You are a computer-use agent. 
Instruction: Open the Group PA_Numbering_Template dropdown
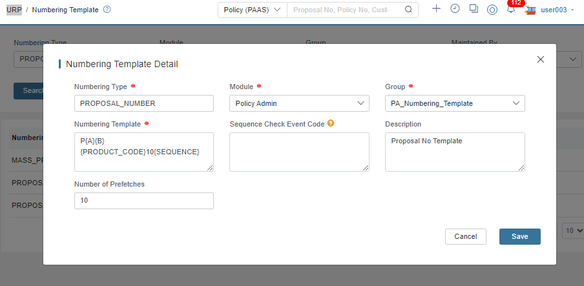(455, 103)
